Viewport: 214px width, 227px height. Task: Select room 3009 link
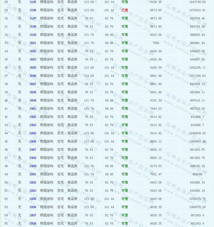33,100
